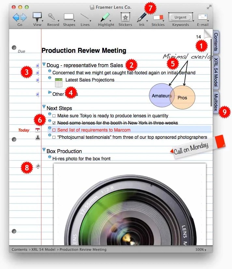This screenshot has width=232, height=269.
Task: Click the Due column header
Action: pos(22,51)
